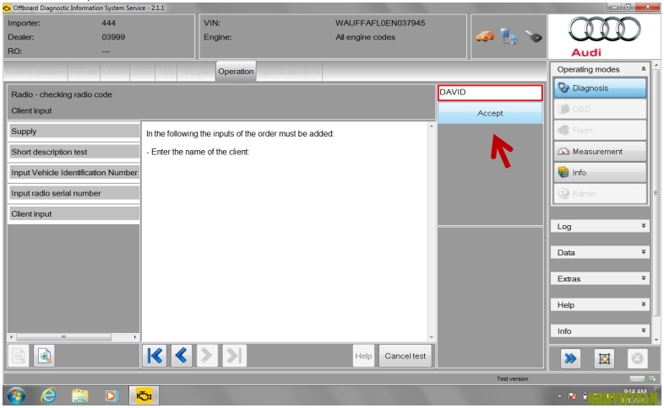Screen dimensions: 664x408
Task: Go to previous step with blue left arrow
Action: tap(182, 356)
